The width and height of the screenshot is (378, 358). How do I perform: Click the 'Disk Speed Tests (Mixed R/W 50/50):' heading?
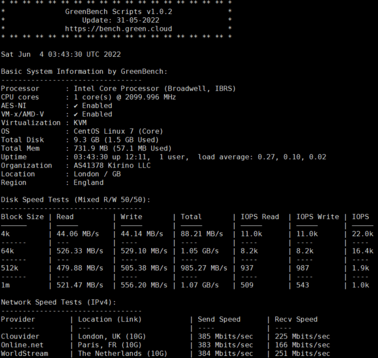pyautogui.click(x=76, y=200)
